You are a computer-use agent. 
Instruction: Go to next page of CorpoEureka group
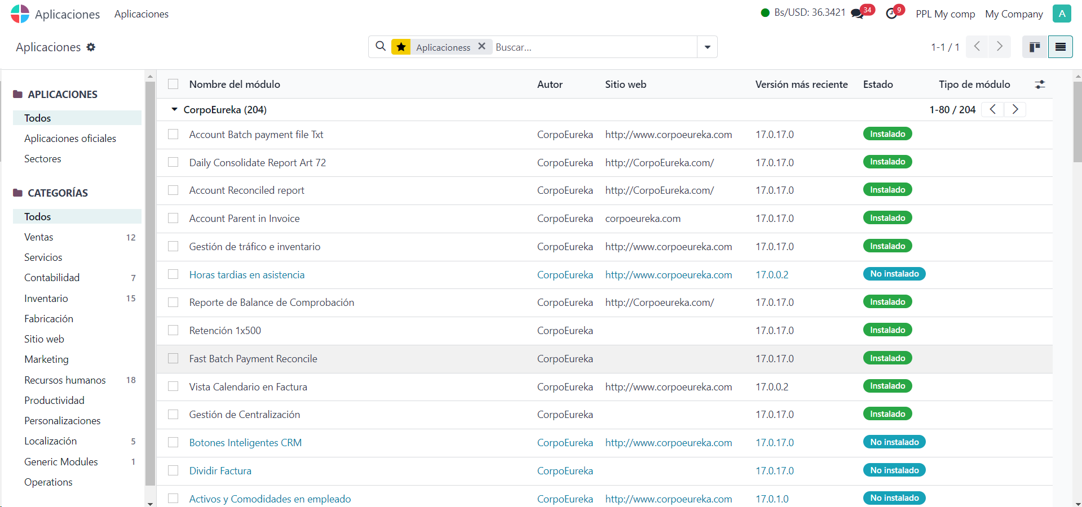[1015, 110]
